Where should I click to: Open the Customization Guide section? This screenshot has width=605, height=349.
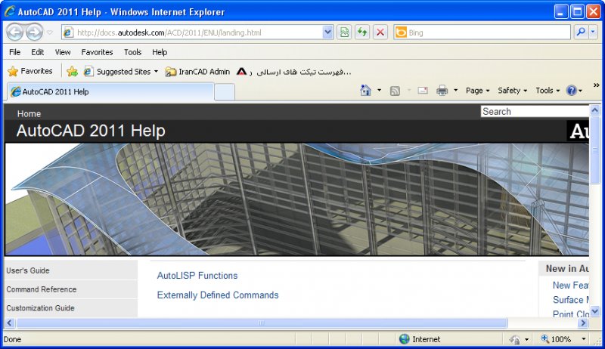tap(71, 308)
